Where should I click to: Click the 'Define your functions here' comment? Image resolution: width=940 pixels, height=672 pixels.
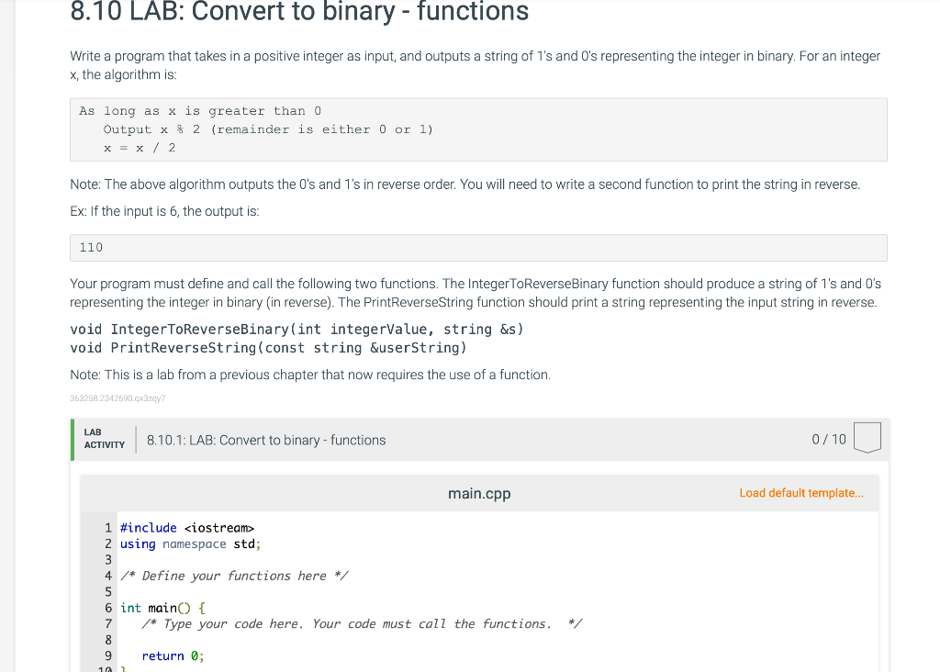234,577
